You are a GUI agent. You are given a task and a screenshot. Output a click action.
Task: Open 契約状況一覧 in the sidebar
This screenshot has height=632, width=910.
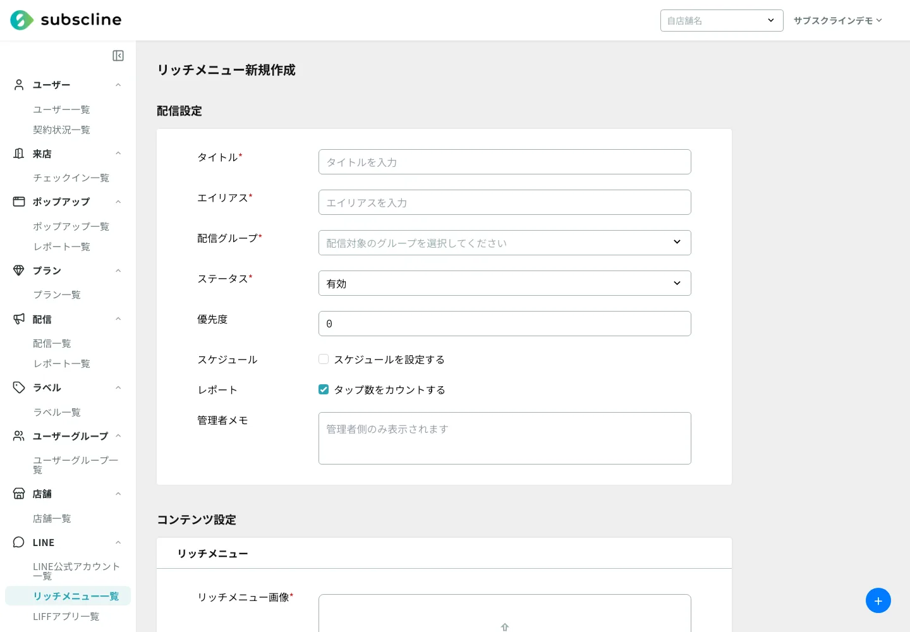[61, 130]
